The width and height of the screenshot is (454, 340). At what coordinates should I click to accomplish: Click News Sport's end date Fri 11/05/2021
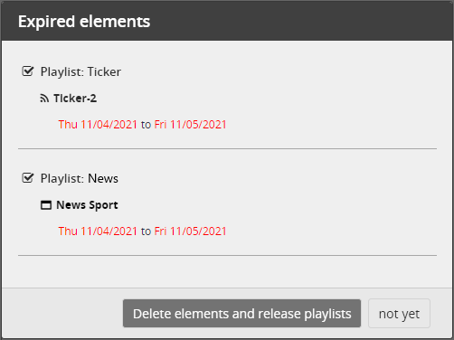[190, 231]
